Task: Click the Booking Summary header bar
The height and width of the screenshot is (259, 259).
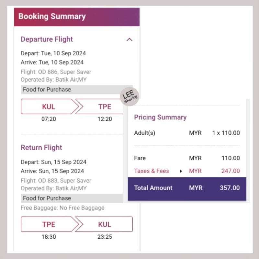Action: [77, 17]
